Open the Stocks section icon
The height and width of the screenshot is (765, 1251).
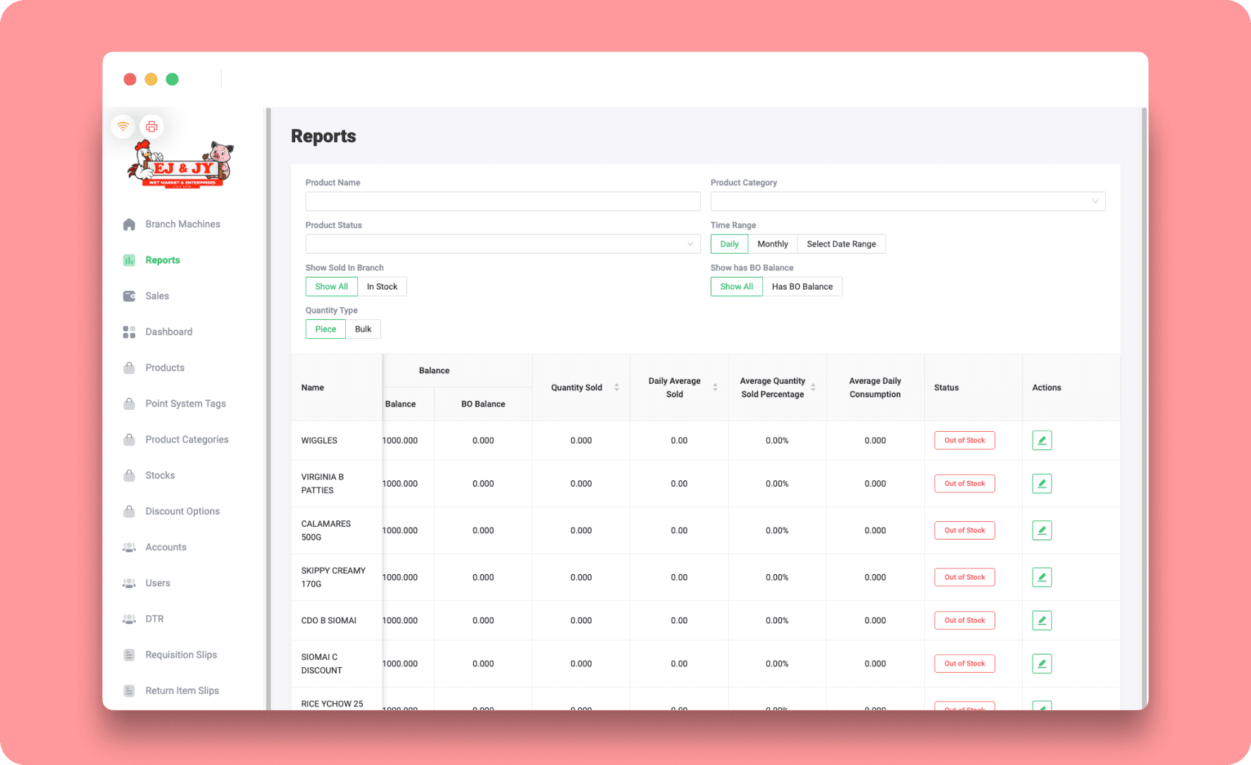[129, 475]
